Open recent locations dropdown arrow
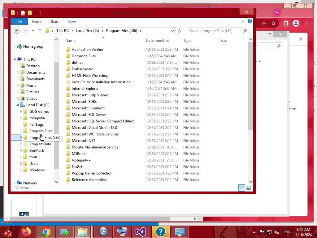 pyautogui.click(x=33, y=31)
